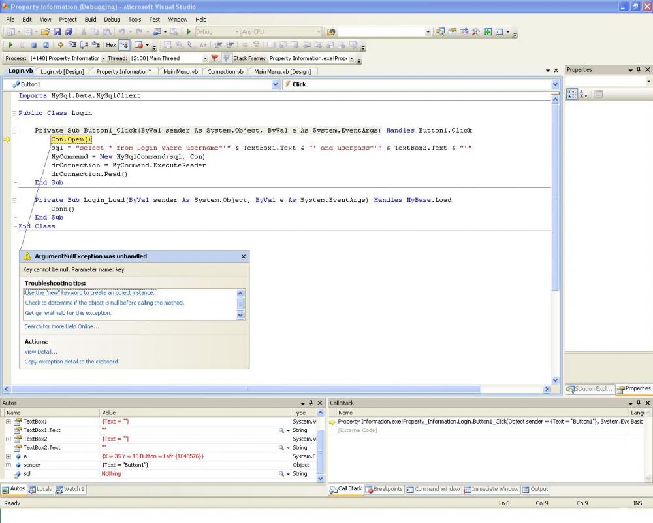Click magnifier visualizer for TextBox1.Text value
The height and width of the screenshot is (523, 653).
pos(281,430)
